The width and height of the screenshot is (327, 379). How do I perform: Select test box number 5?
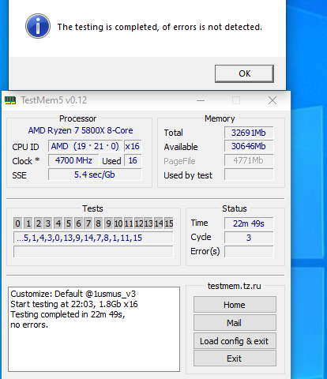click(x=69, y=223)
